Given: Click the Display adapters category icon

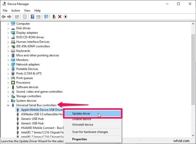Looking at the screenshot, I should tap(13, 33).
